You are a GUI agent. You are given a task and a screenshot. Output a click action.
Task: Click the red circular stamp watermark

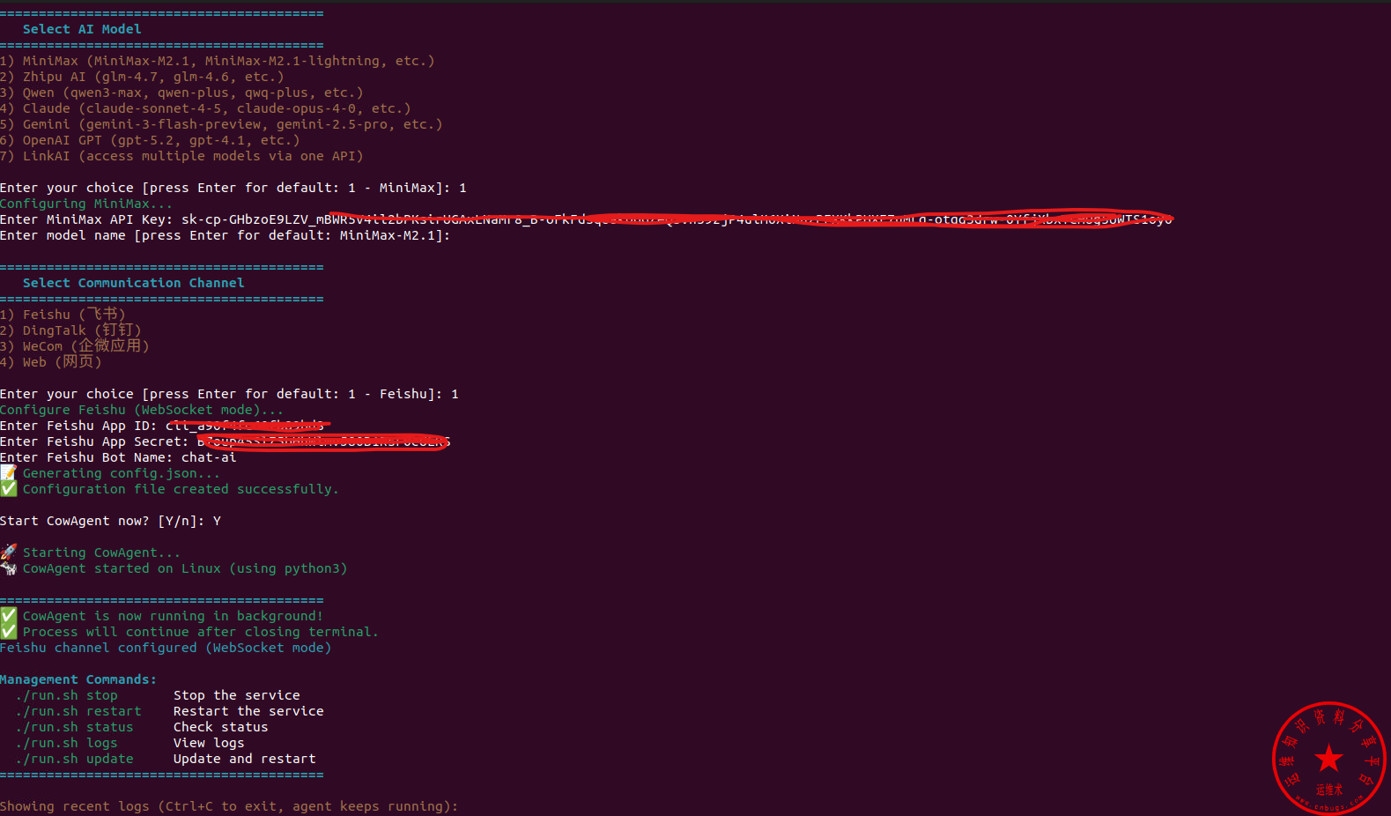[1328, 758]
